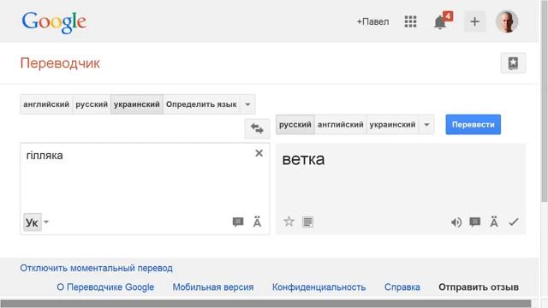
Task: Select украинский as target language
Action: [392, 125]
